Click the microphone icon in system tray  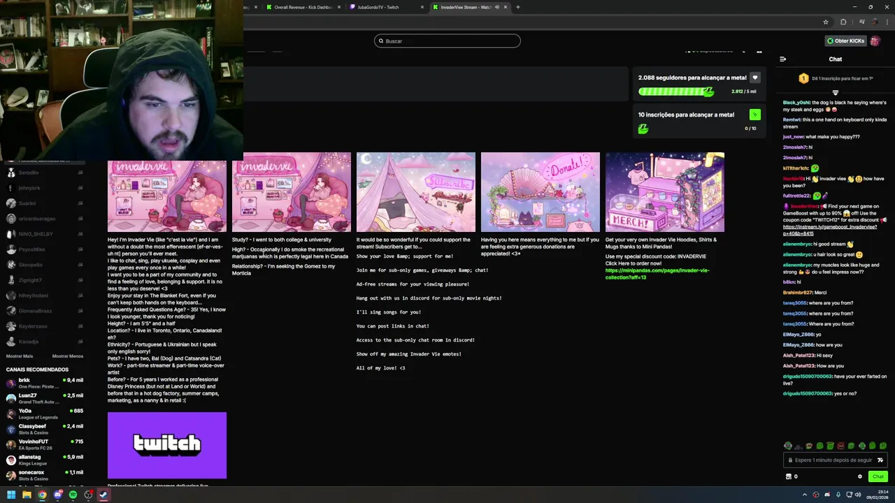pos(838,495)
